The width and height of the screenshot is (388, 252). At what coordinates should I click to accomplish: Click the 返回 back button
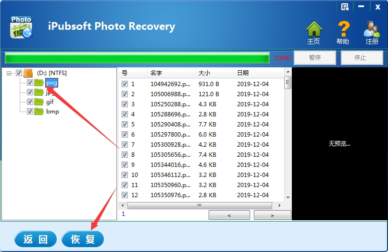tap(36, 239)
